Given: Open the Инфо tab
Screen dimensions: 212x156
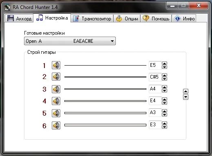Looking at the screenshot, I should [184, 18].
